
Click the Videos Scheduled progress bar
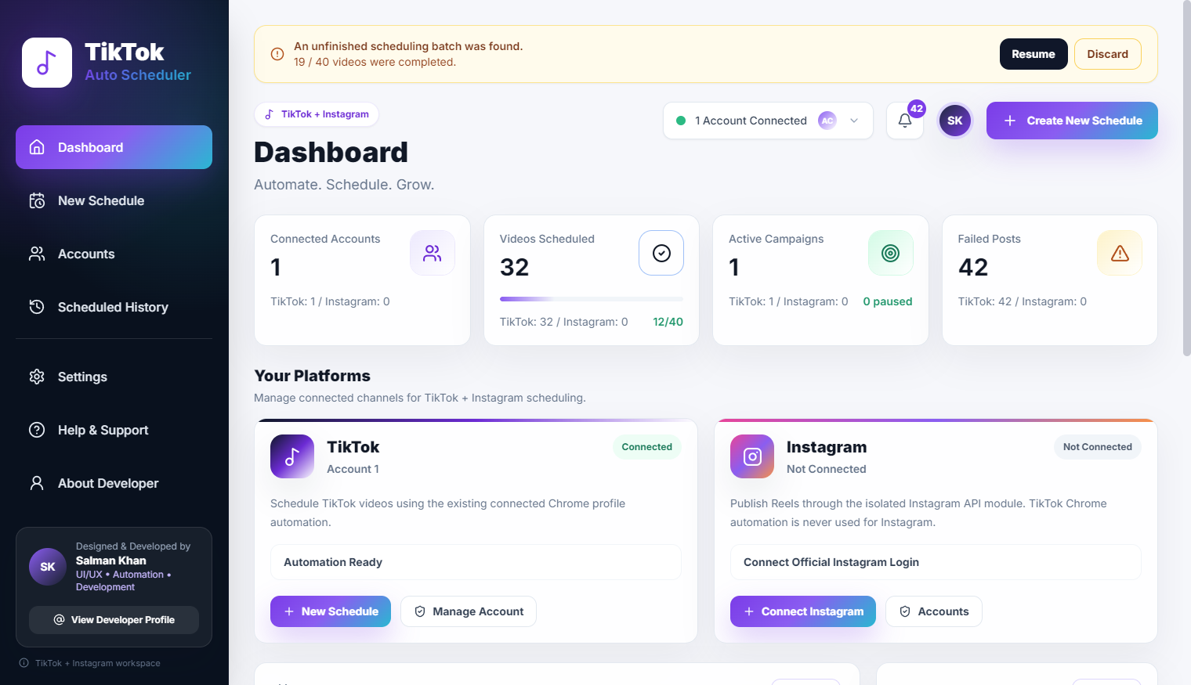point(592,299)
